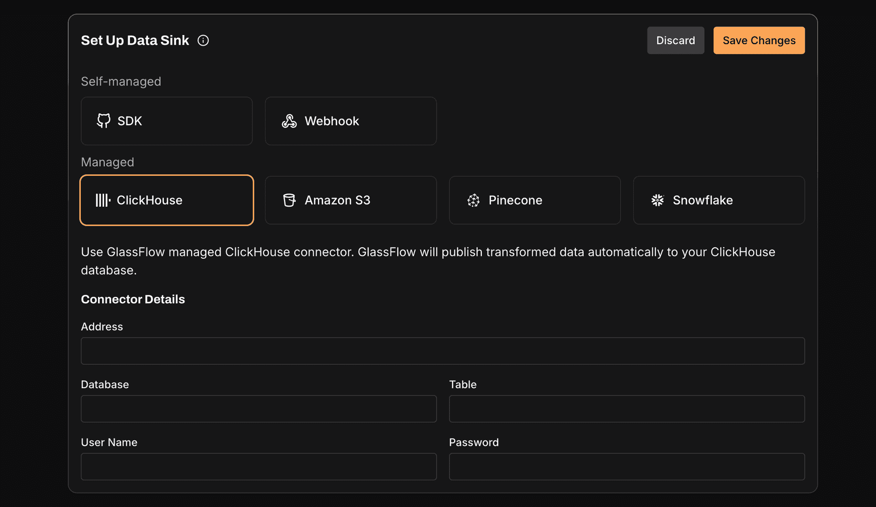Click the ClickHouse bars icon

[103, 200]
